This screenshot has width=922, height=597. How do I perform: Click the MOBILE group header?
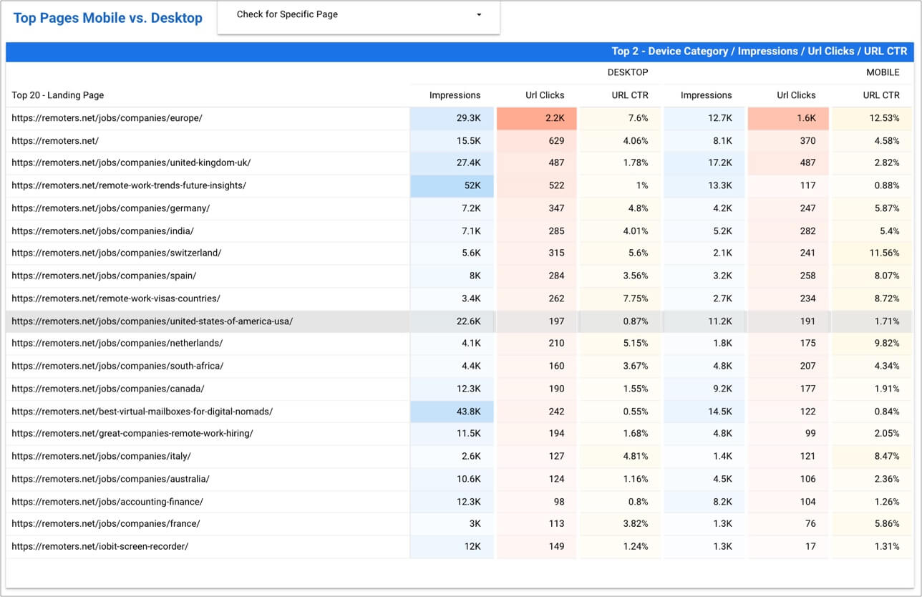883,72
